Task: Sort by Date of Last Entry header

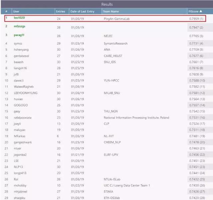Action: pos(83,11)
